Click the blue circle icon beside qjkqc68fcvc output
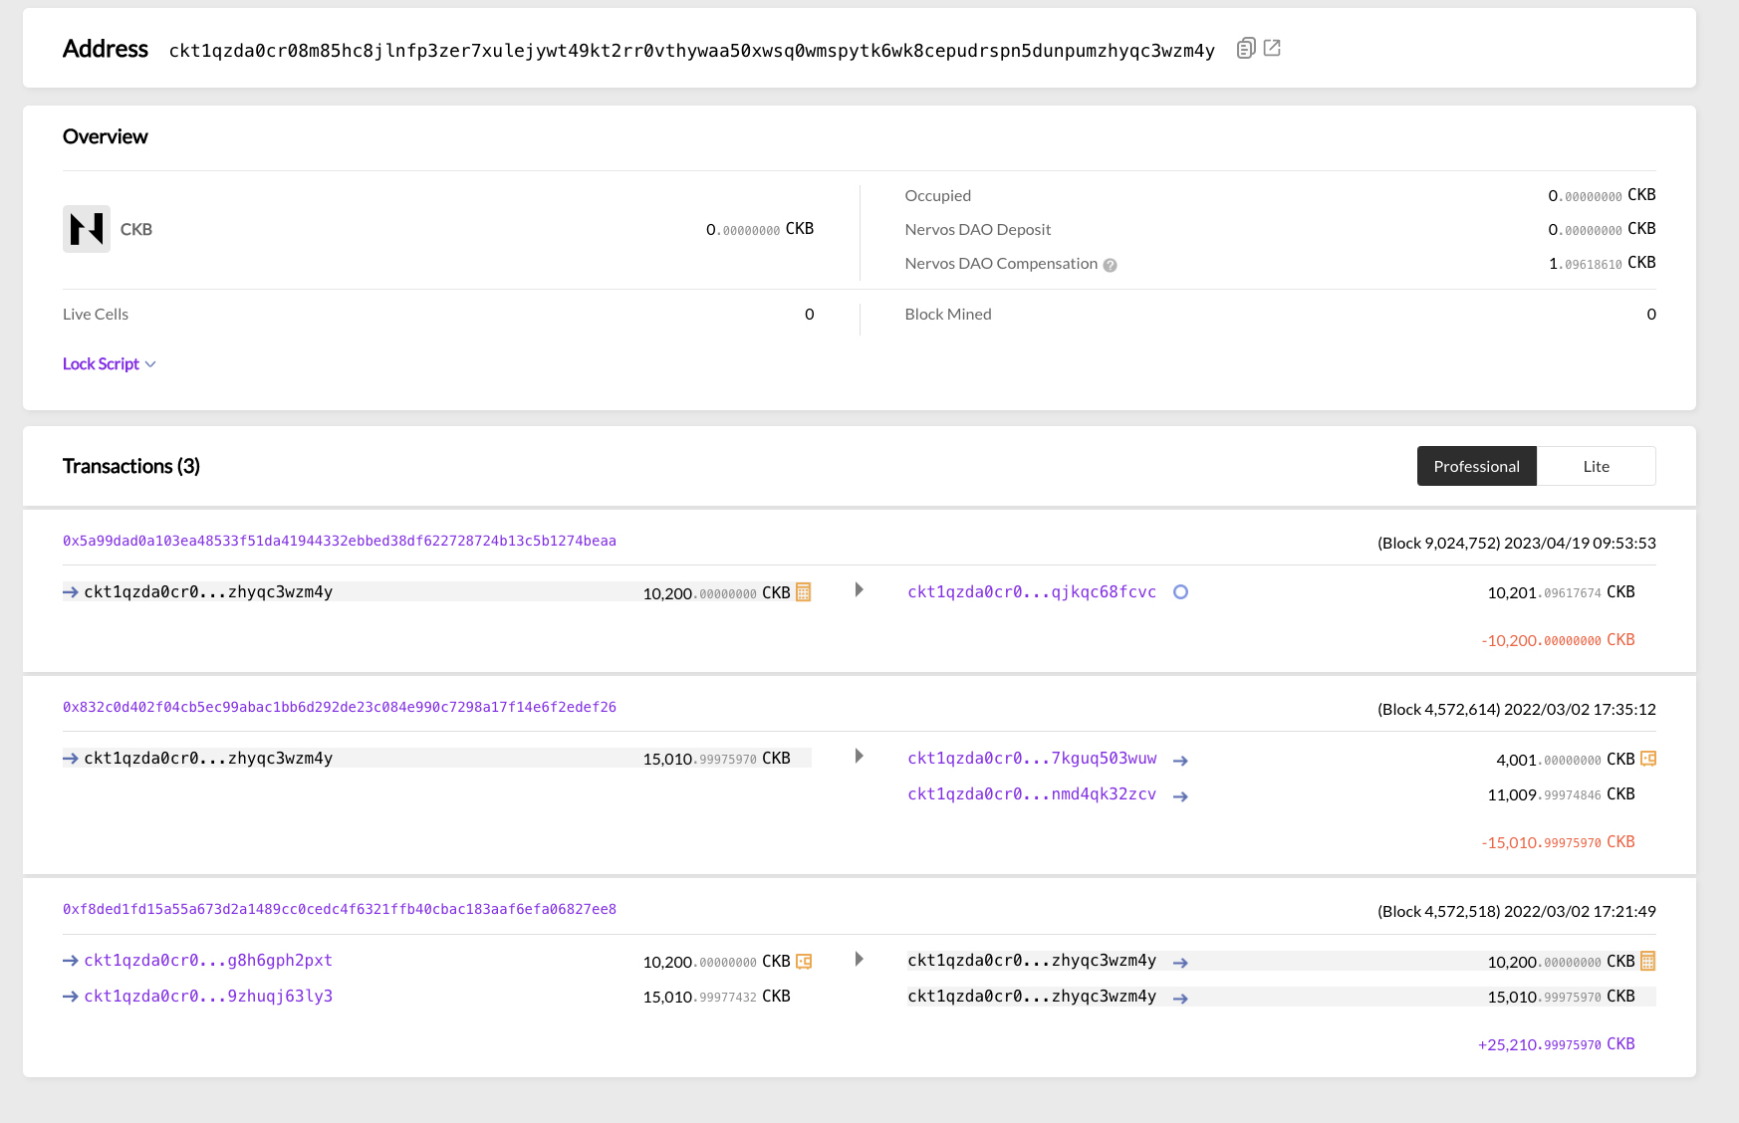Viewport: 1739px width, 1123px height. [x=1180, y=591]
